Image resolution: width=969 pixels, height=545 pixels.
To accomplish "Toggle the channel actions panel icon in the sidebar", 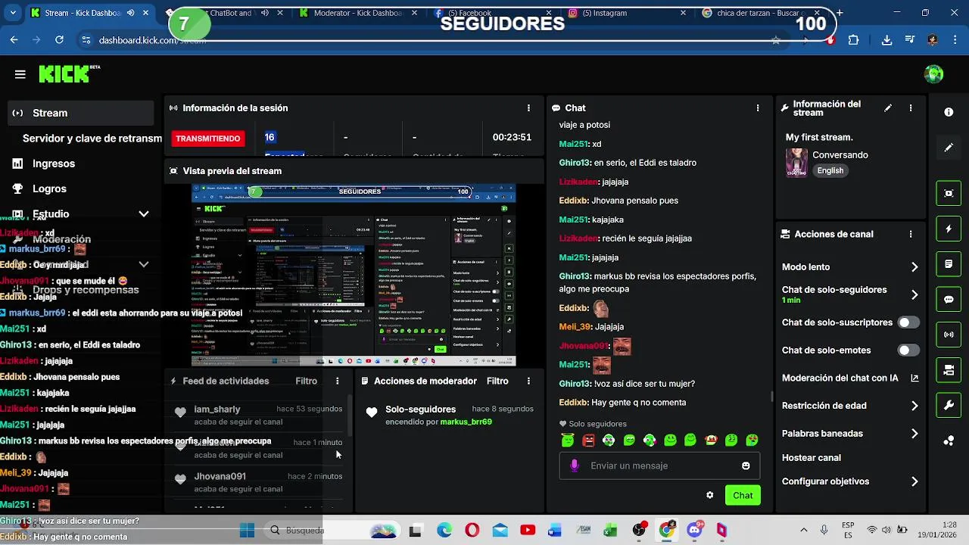I will (x=949, y=370).
